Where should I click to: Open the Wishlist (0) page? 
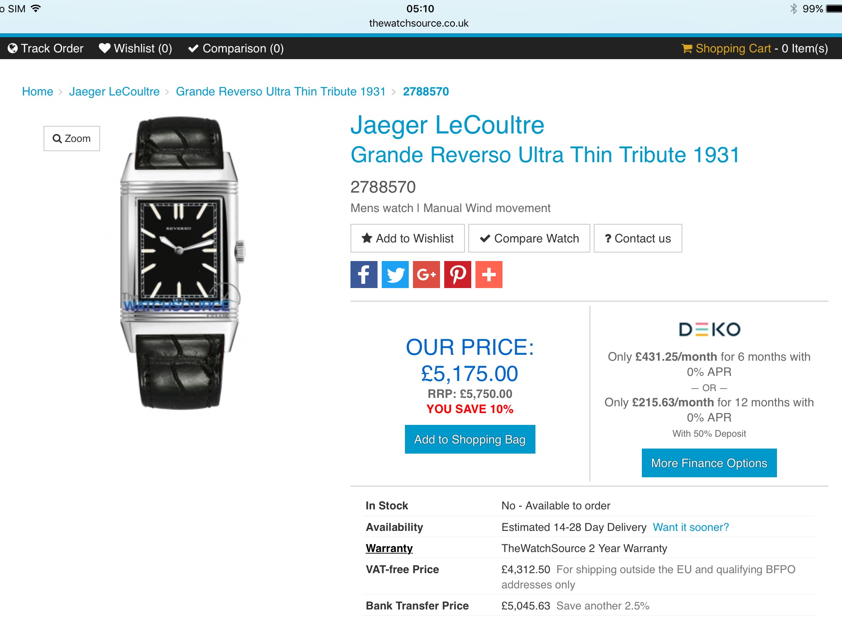click(x=135, y=49)
